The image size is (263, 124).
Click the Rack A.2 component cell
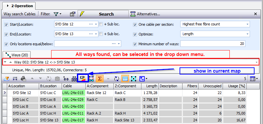click(99, 113)
